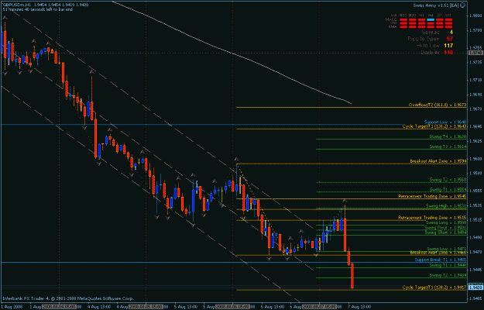Click the 7 Aug 13:00 time axis label
Viewport: 484px width, 310px height.
pyautogui.click(x=359, y=307)
